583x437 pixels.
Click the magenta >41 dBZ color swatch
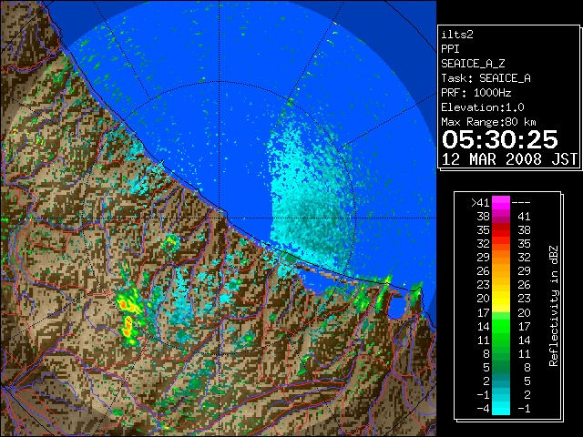[501, 202]
